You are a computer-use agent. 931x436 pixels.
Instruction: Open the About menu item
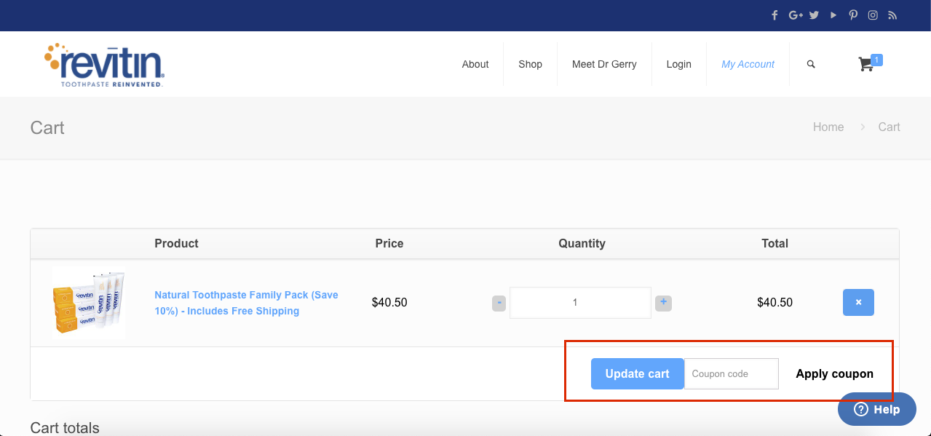pos(475,64)
